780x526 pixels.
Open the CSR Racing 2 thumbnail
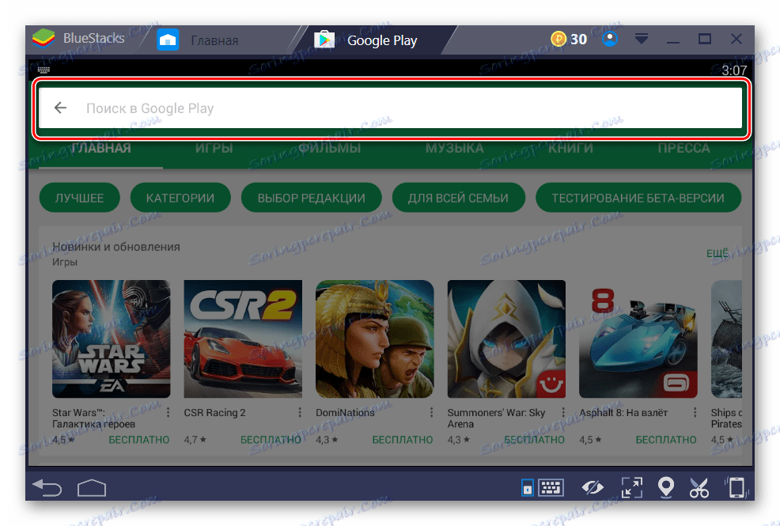tap(243, 339)
